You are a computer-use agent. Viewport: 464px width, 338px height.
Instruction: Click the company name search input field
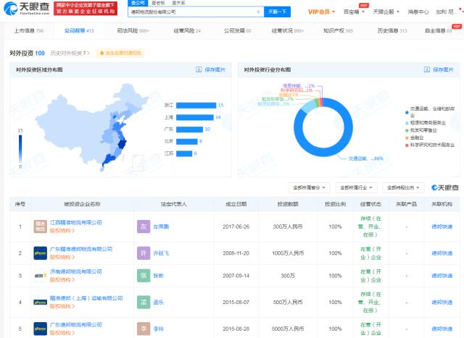[192, 12]
